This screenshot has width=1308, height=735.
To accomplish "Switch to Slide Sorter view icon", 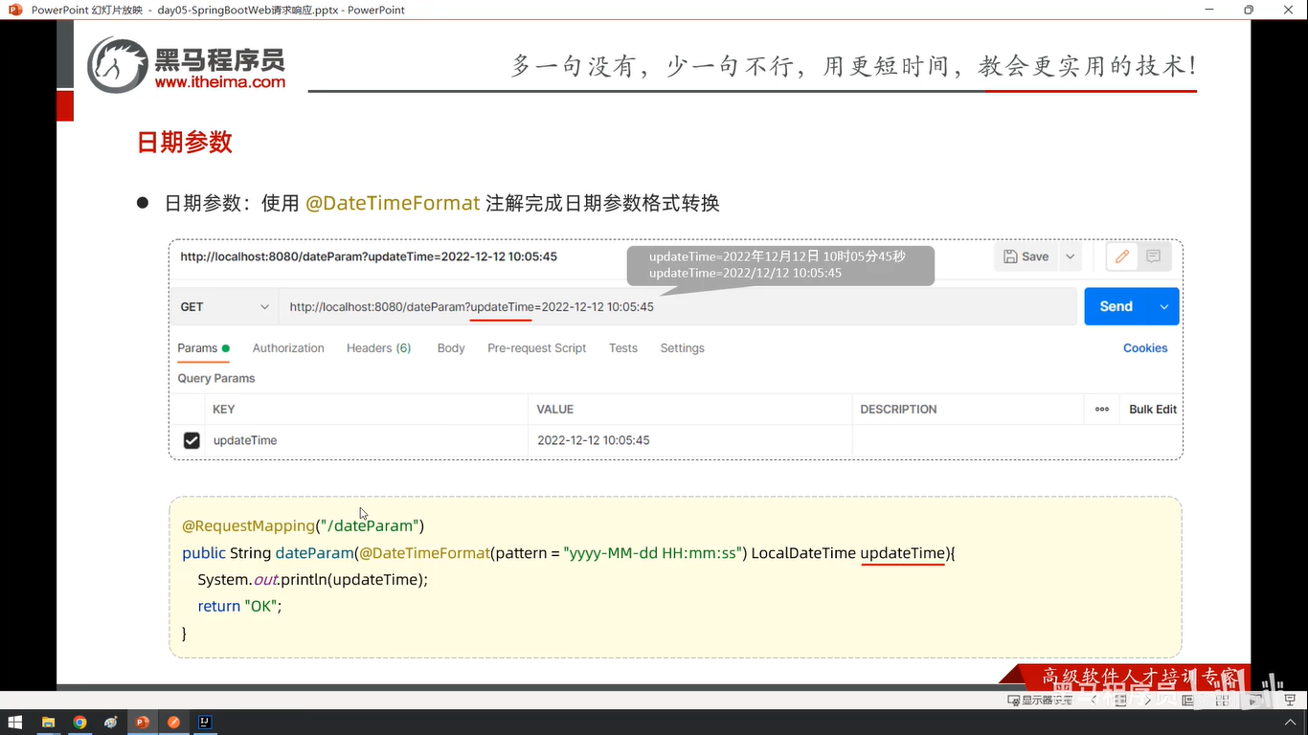I will pos(1223,700).
